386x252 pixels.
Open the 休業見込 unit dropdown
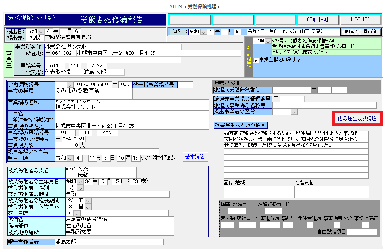(x=88, y=207)
